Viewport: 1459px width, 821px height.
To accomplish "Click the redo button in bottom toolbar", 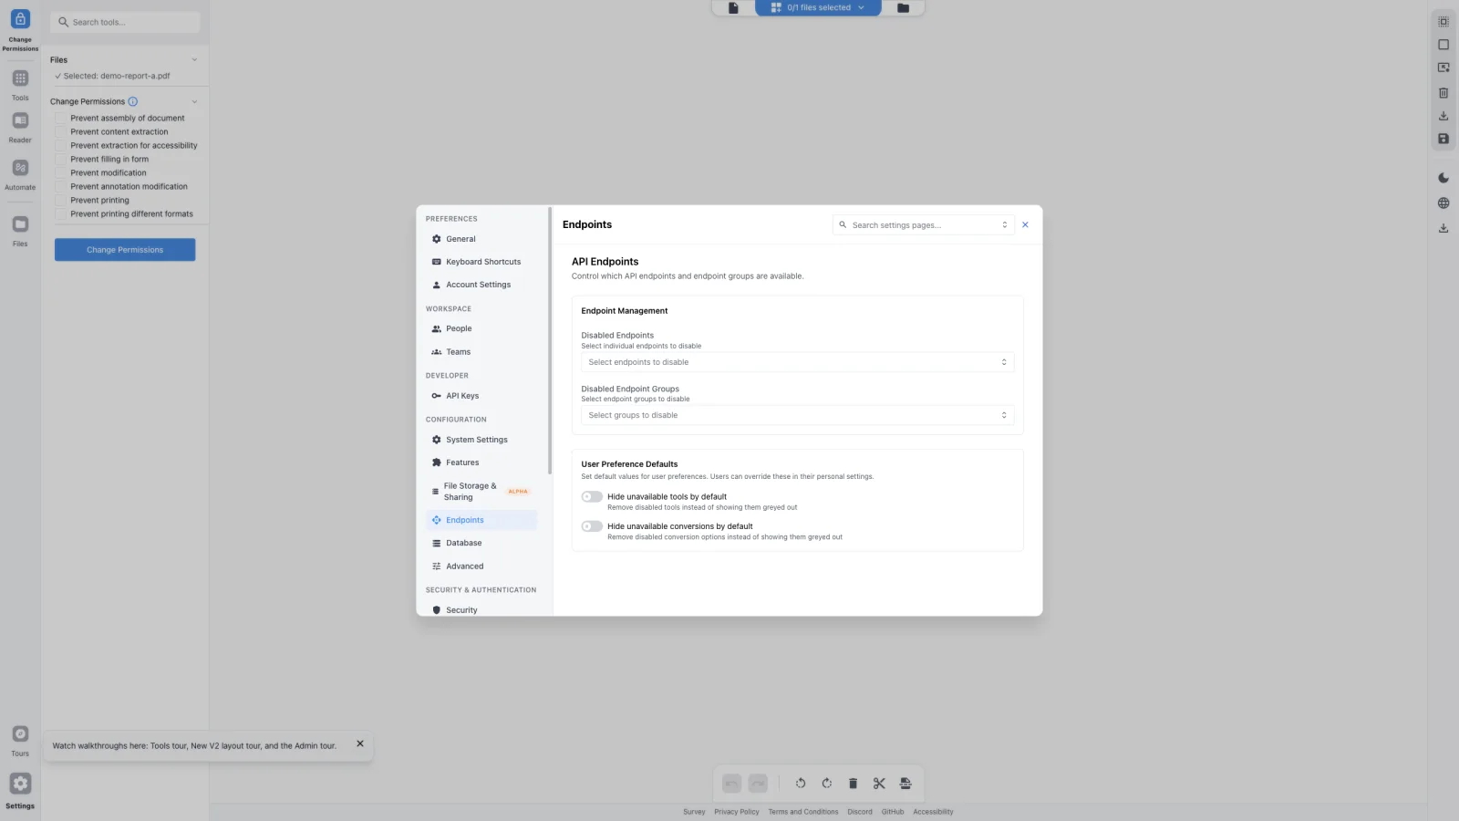I will click(x=758, y=784).
